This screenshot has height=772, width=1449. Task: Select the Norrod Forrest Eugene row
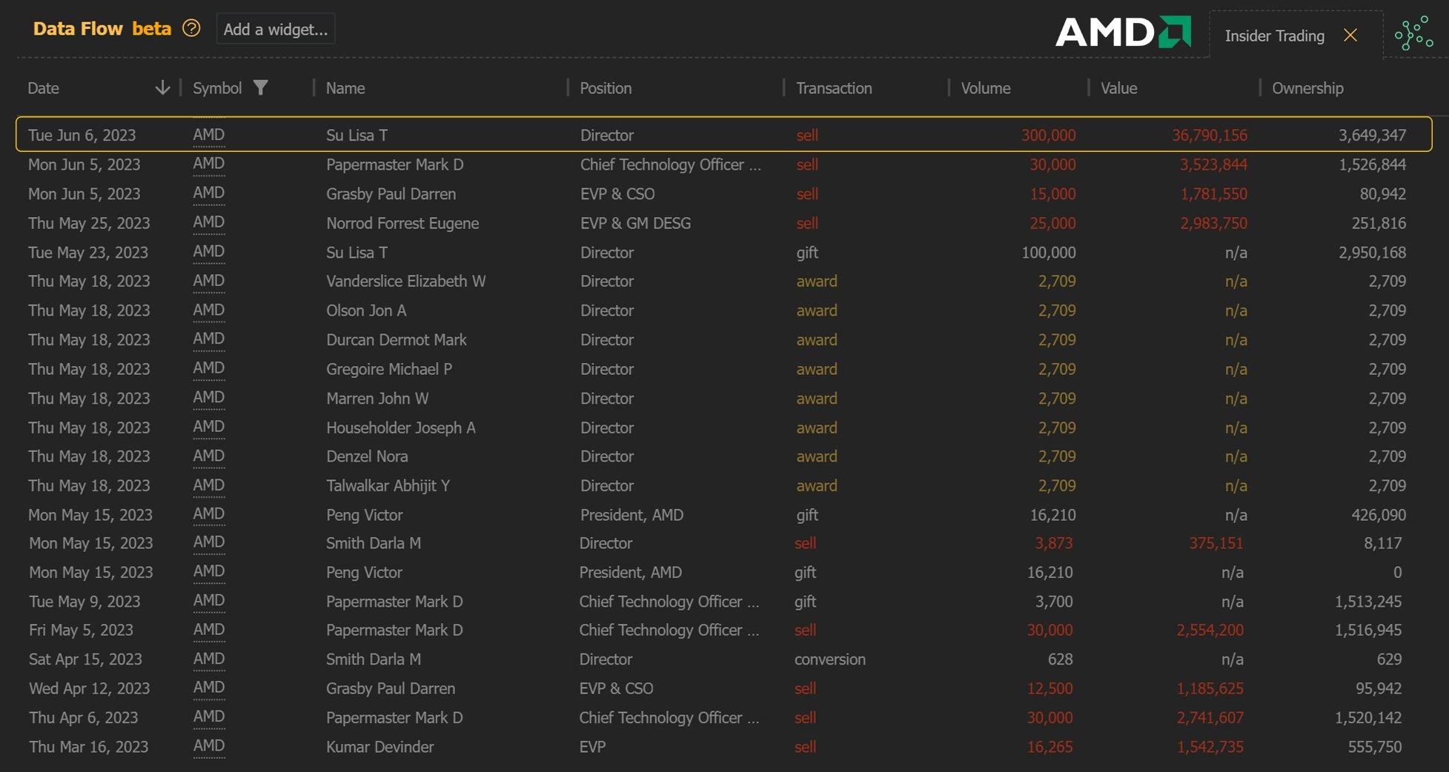[402, 223]
